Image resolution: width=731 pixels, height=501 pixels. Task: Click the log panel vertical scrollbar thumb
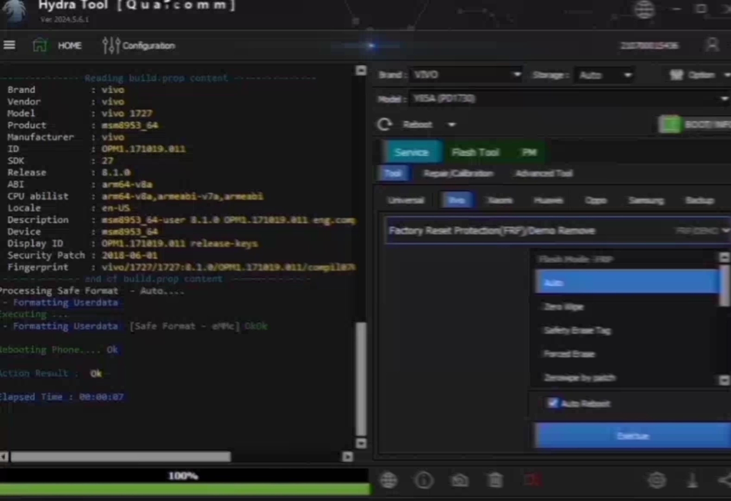pos(361,379)
